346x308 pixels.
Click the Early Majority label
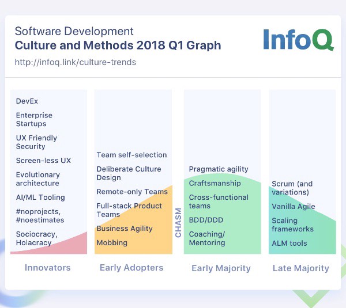coord(221,268)
